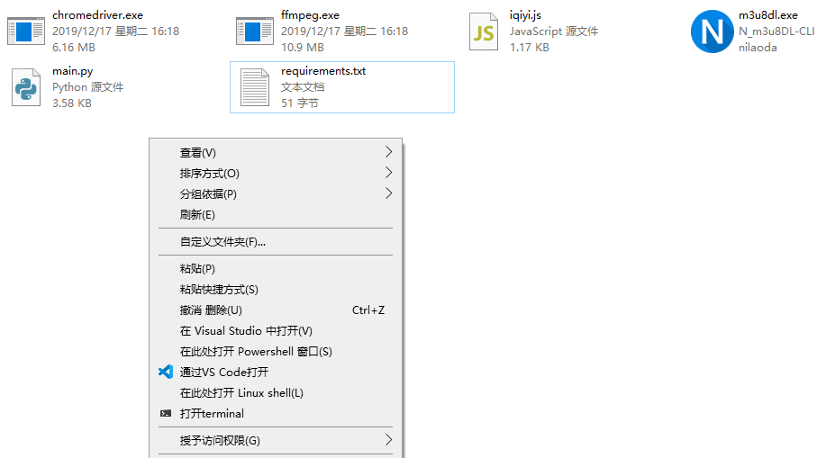
Task: Click the 文本文档 type label
Action: (x=303, y=87)
